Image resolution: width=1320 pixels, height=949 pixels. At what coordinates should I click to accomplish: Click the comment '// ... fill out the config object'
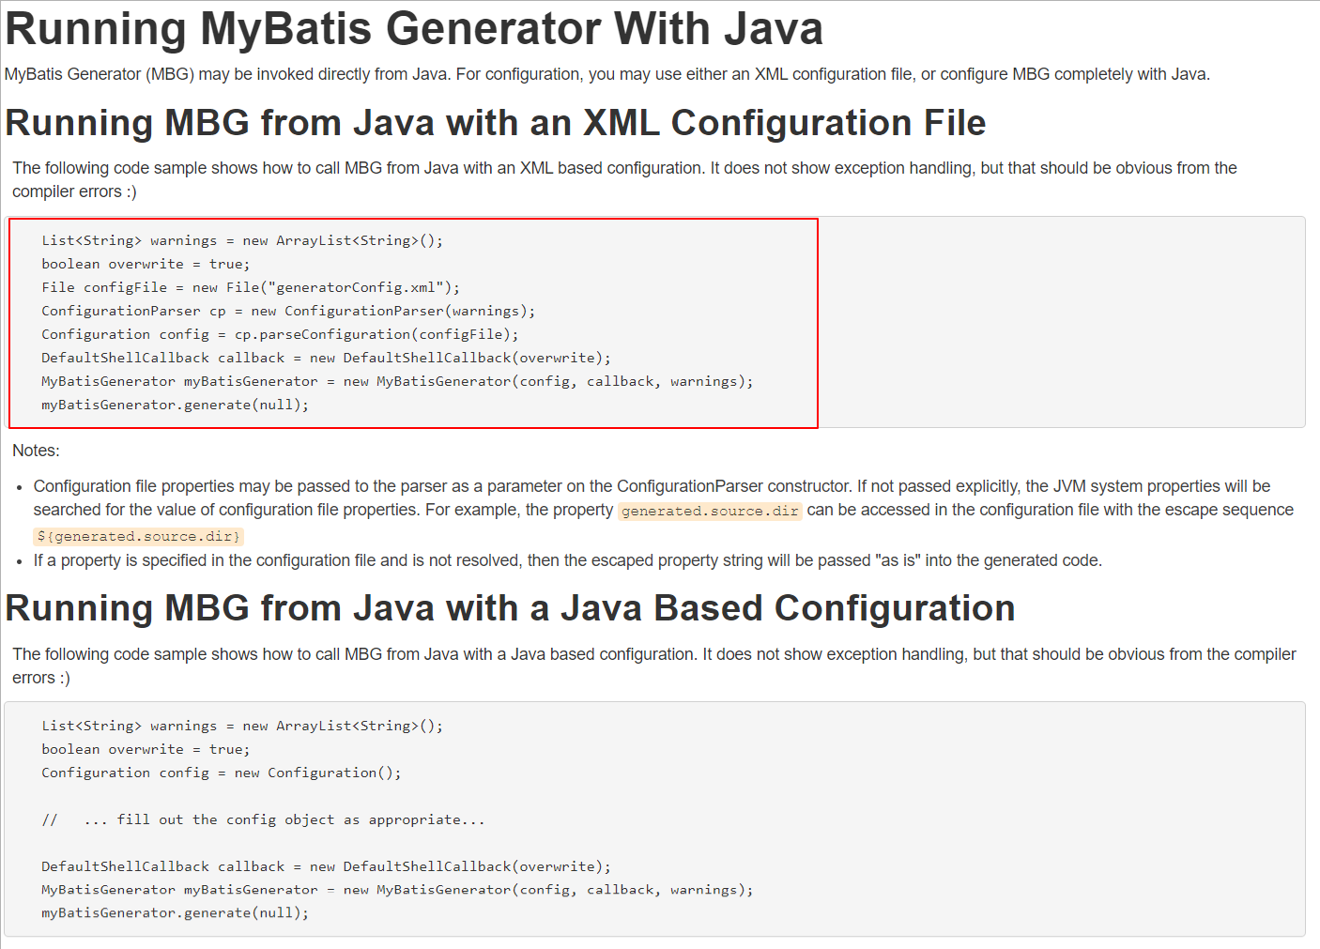pos(263,819)
